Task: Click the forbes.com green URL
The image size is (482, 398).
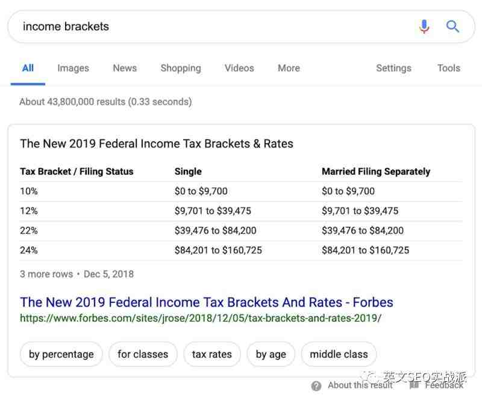Action: coord(200,318)
